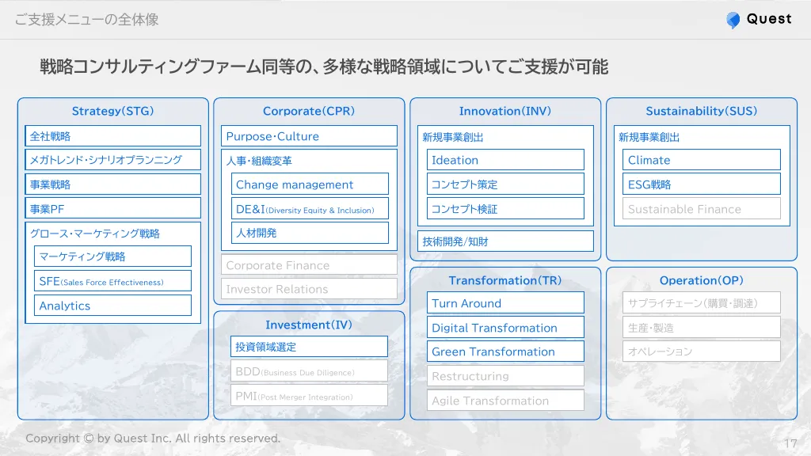Click the greyed Sustainable Finance box
This screenshot has width=811, height=456.
click(702, 208)
